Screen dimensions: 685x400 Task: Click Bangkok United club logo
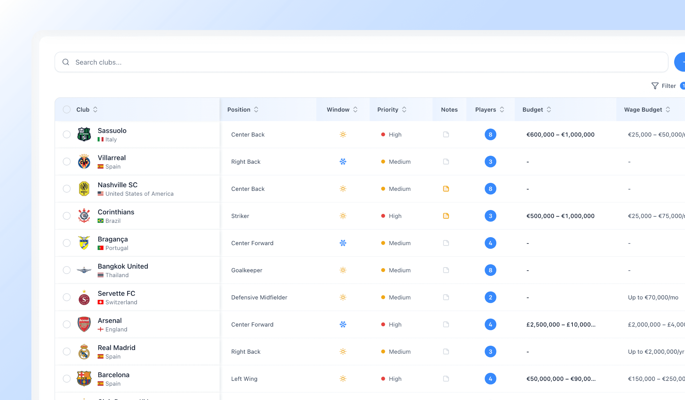point(84,270)
